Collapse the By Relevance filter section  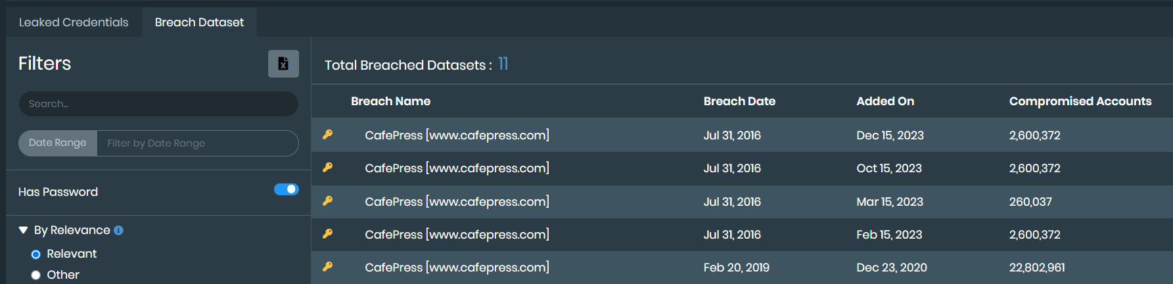pos(24,230)
